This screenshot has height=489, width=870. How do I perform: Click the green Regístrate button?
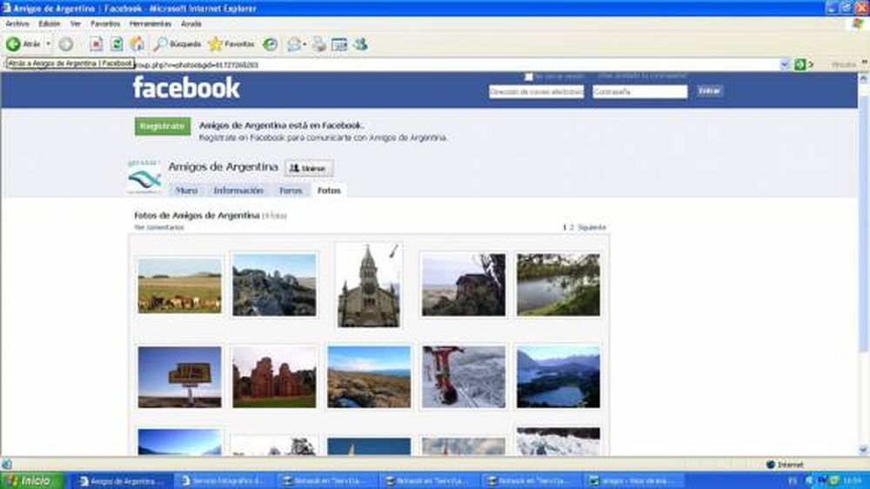point(163,126)
